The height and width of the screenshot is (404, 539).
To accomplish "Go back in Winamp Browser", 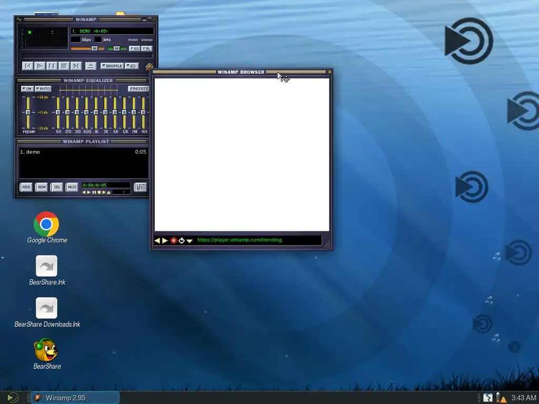I will [x=157, y=240].
